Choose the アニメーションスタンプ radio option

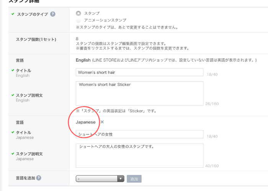pyautogui.click(x=78, y=20)
